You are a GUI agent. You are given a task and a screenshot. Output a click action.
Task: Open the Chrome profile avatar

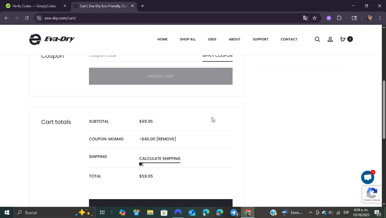(x=370, y=18)
